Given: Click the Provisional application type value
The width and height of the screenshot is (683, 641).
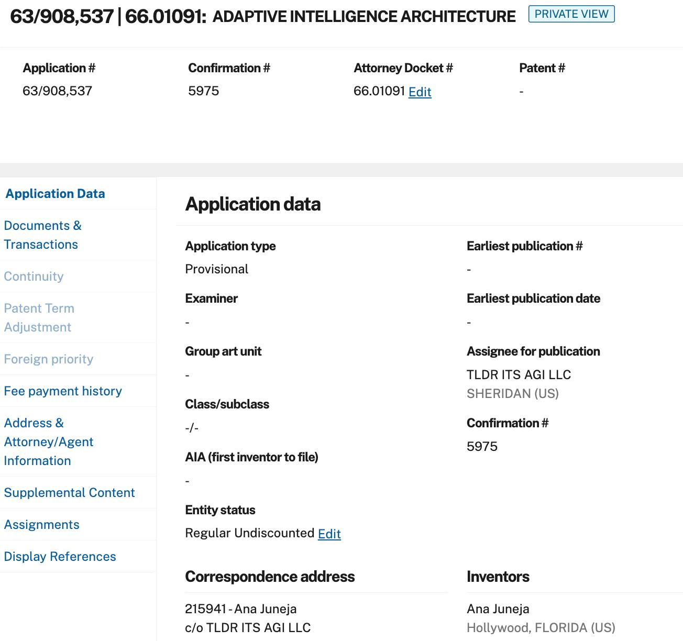Looking at the screenshot, I should point(216,269).
